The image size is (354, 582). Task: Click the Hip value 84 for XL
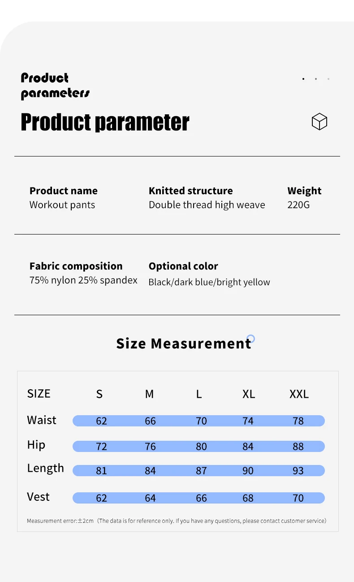[x=248, y=447]
